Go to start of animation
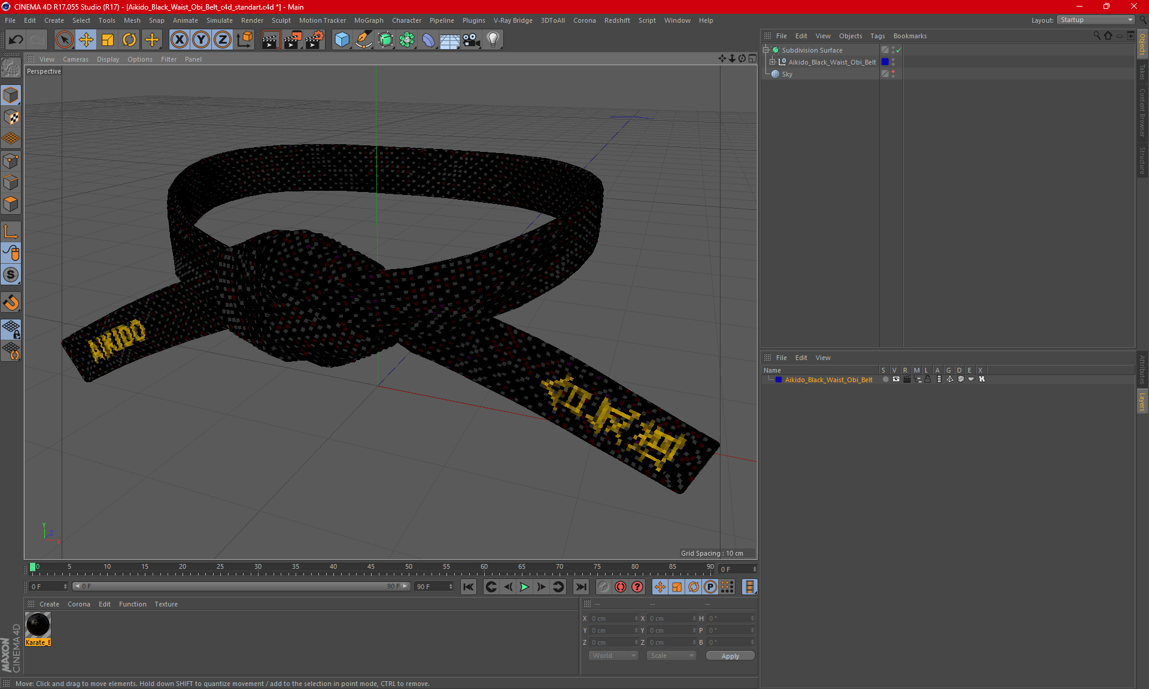Viewport: 1149px width, 689px height. pyautogui.click(x=469, y=587)
